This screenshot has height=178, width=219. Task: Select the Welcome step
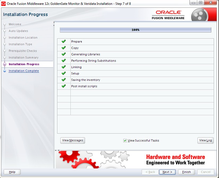(x=15, y=24)
